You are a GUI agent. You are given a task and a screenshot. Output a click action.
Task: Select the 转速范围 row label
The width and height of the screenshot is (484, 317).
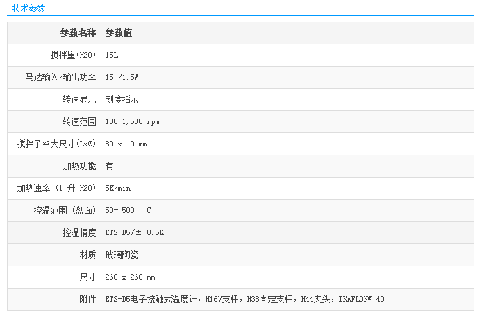point(79,122)
